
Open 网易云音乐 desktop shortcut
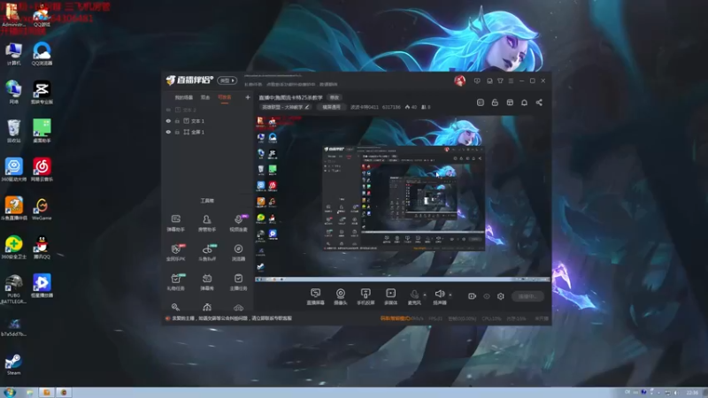pyautogui.click(x=42, y=170)
